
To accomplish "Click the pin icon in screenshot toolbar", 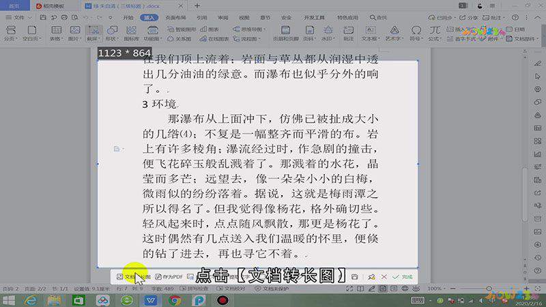I will [371, 277].
